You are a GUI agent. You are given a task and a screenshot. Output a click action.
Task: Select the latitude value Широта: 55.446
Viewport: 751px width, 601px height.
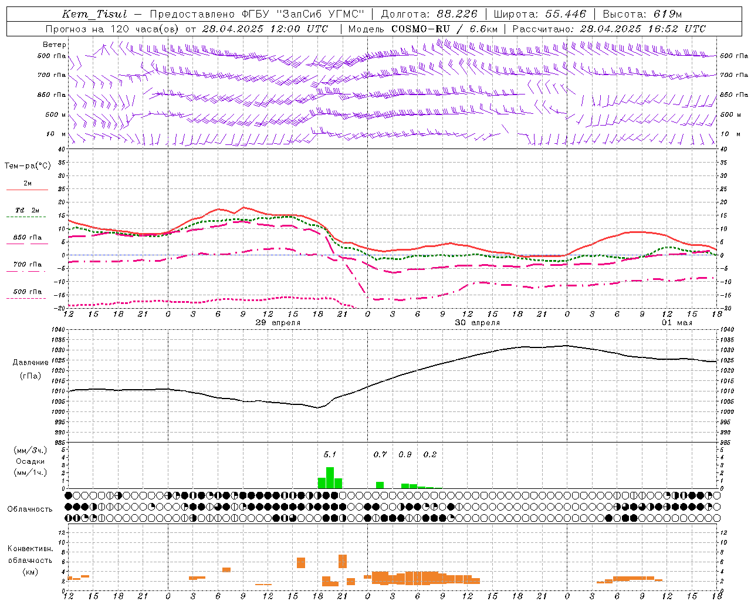tap(539, 15)
